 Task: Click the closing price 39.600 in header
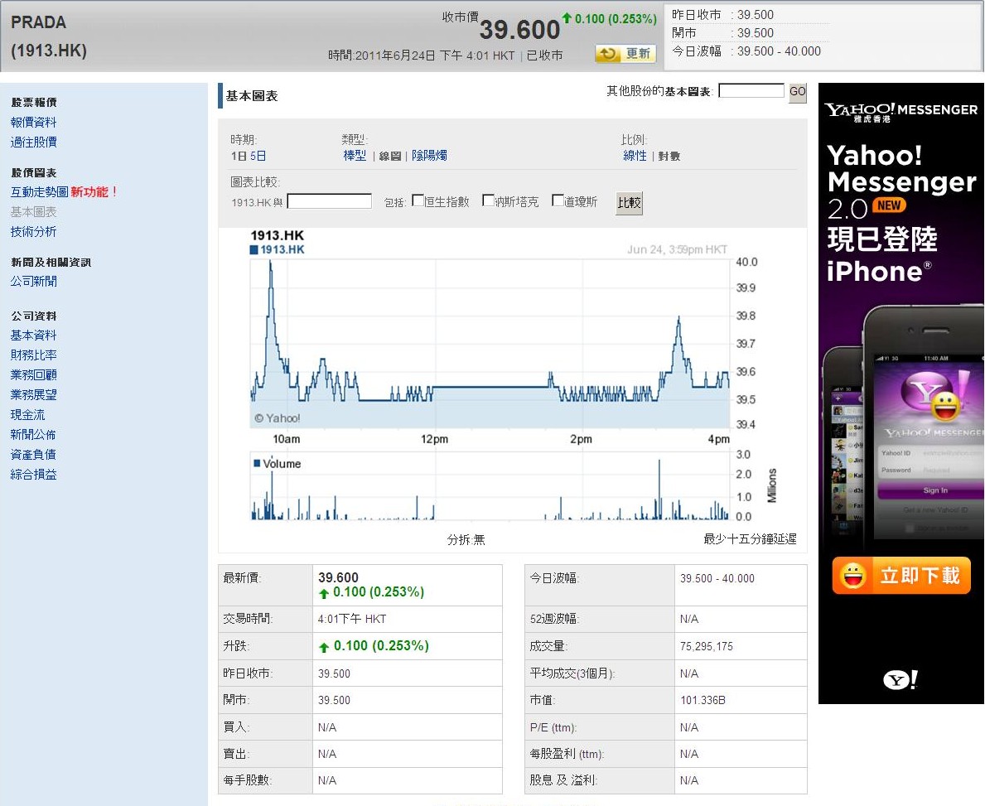point(519,30)
